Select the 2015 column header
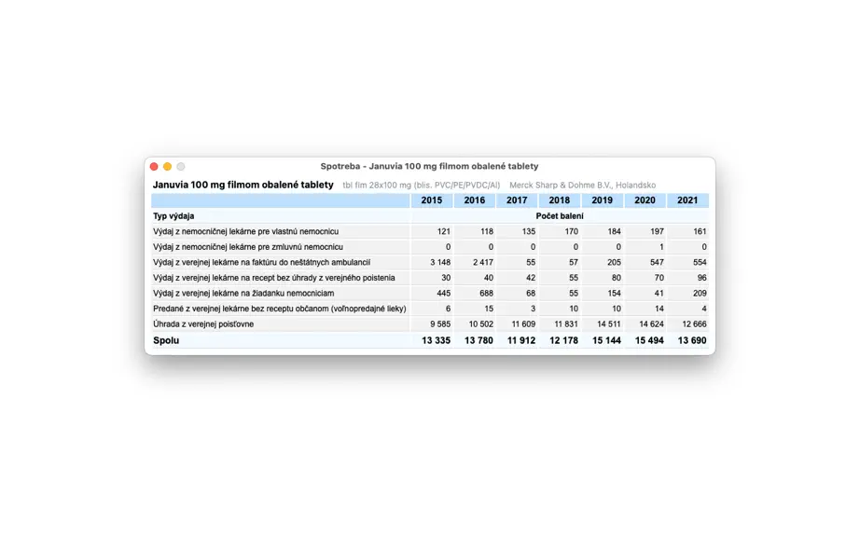Image resolution: width=860 pixels, height=537 pixels. pos(432,200)
